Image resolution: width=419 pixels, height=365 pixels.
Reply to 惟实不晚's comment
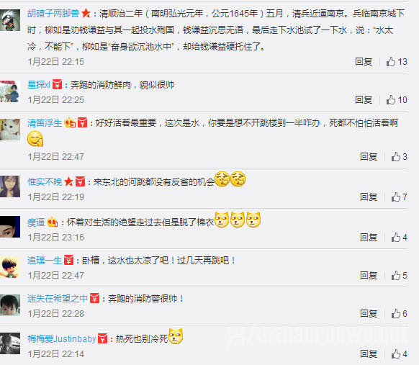click(369, 197)
